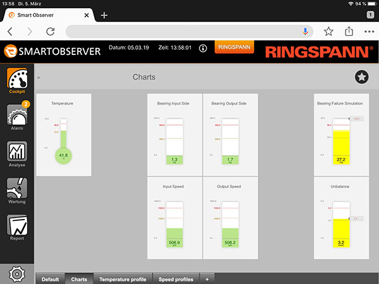Add a new dashboard tab with plus
Viewport: 379px width, 284px height.
pyautogui.click(x=206, y=279)
